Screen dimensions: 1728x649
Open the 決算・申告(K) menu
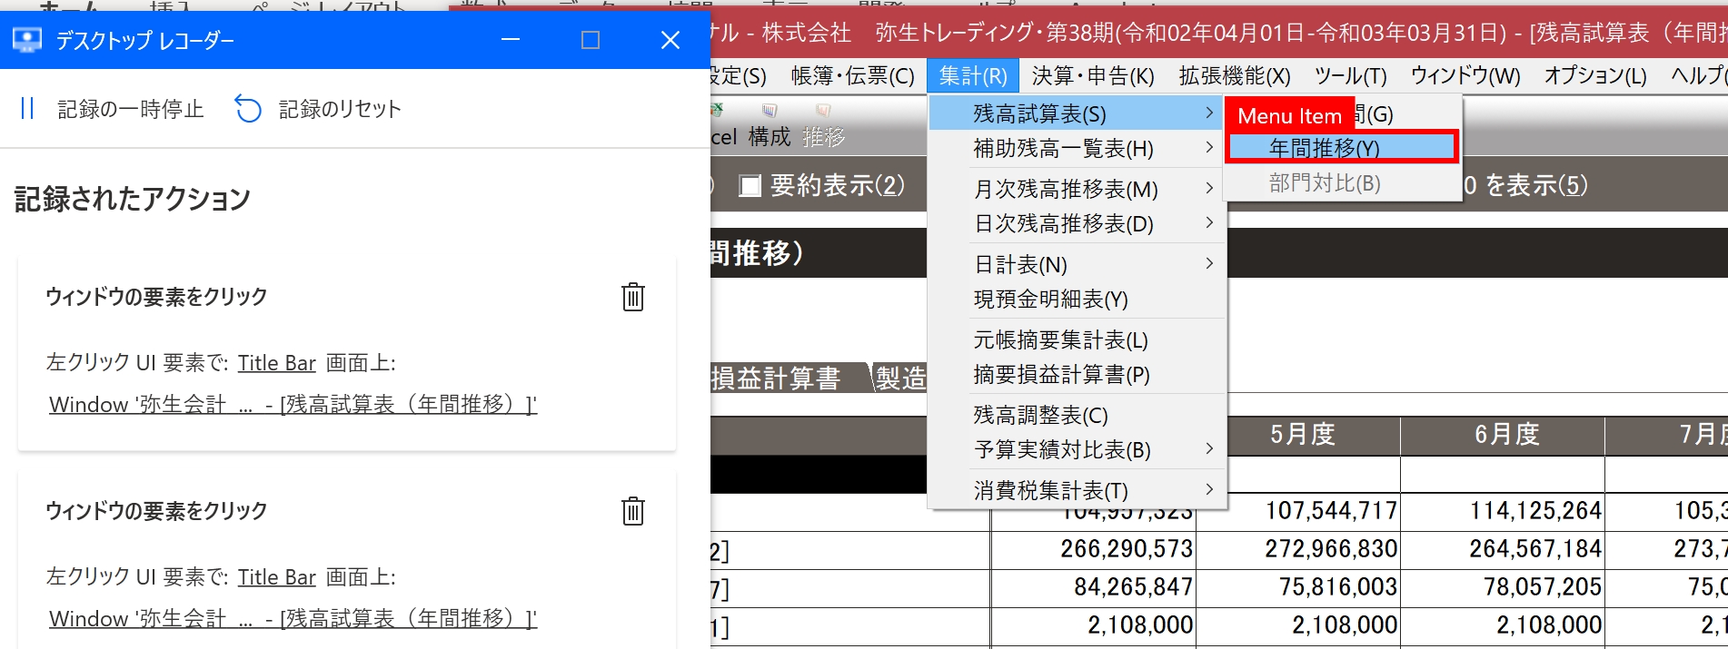click(x=1092, y=75)
